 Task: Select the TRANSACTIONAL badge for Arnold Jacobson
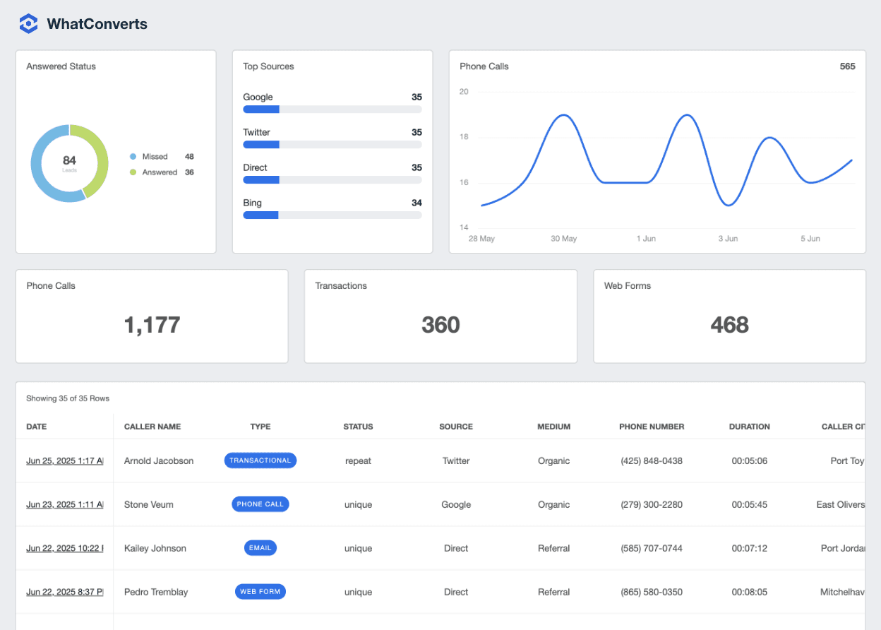coord(260,460)
